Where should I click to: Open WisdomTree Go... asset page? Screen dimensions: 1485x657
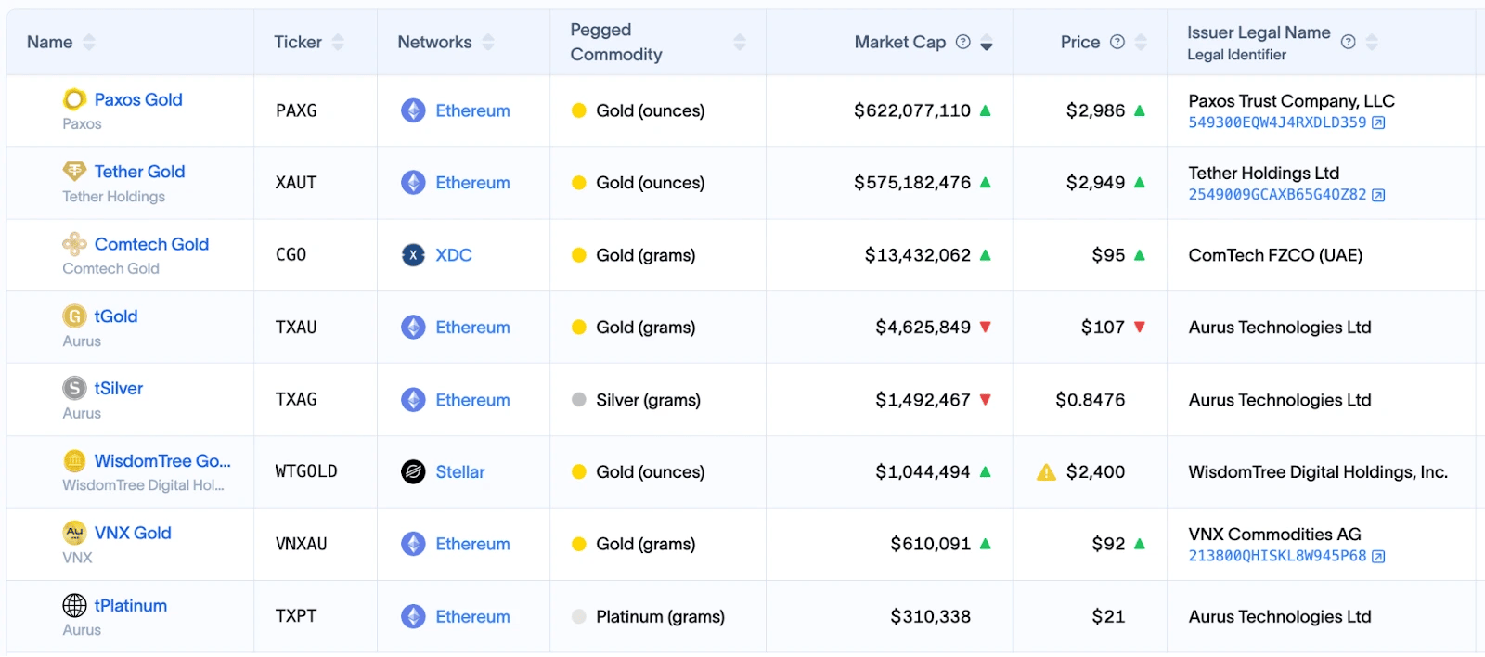(x=162, y=460)
